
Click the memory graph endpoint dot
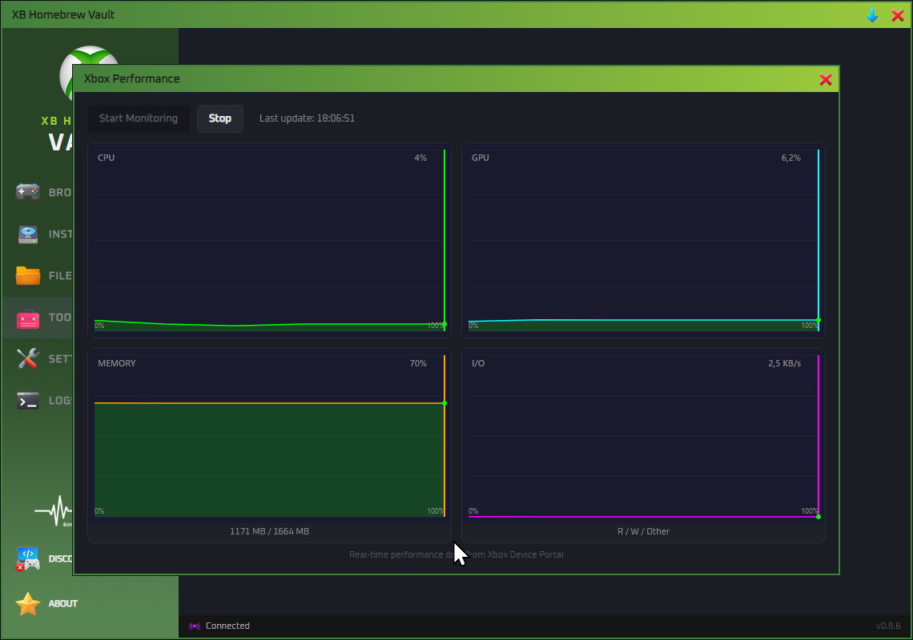tap(444, 403)
